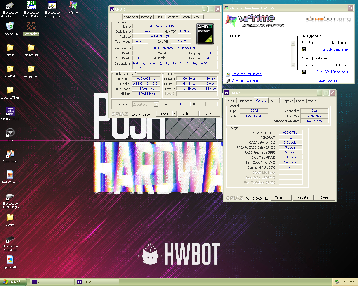Open the SuperPiMod folder icon
Image resolution: width=358 pixels, height=286 pixels.
(x=10, y=69)
